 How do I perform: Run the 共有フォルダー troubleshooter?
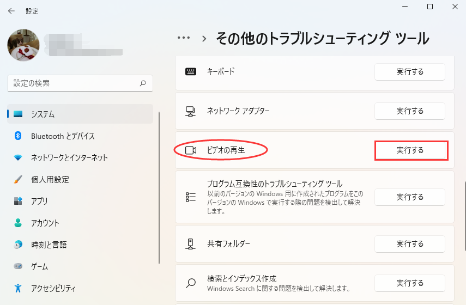[409, 244]
